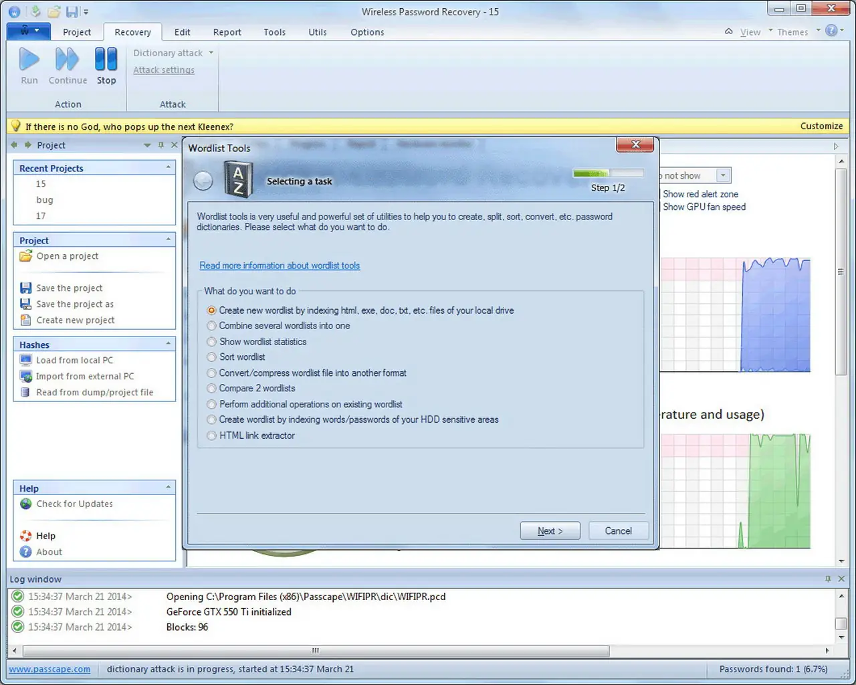Screen dimensions: 856x685
Task: Collapse the Hashes section
Action: click(x=168, y=344)
